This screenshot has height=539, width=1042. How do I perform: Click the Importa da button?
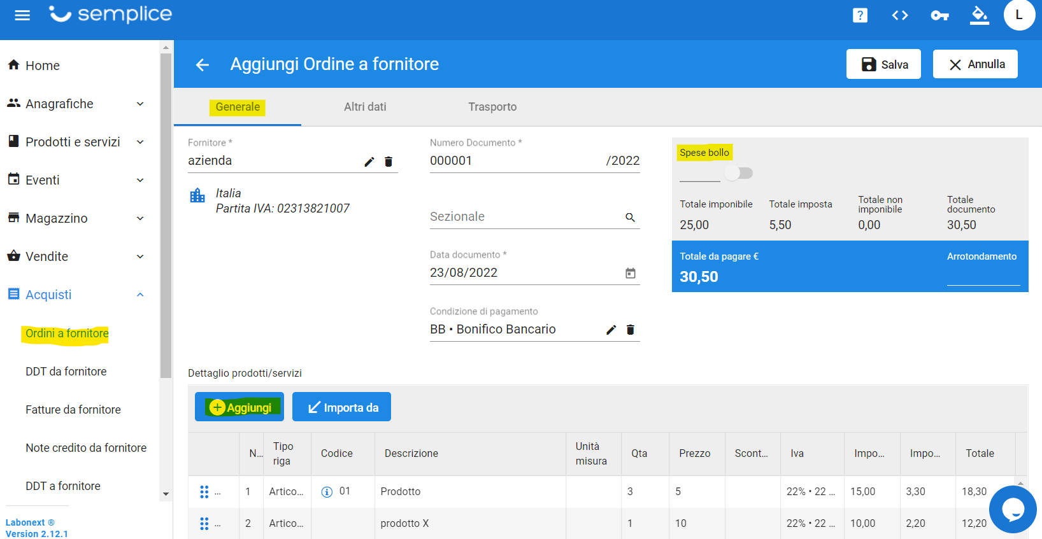tap(341, 407)
